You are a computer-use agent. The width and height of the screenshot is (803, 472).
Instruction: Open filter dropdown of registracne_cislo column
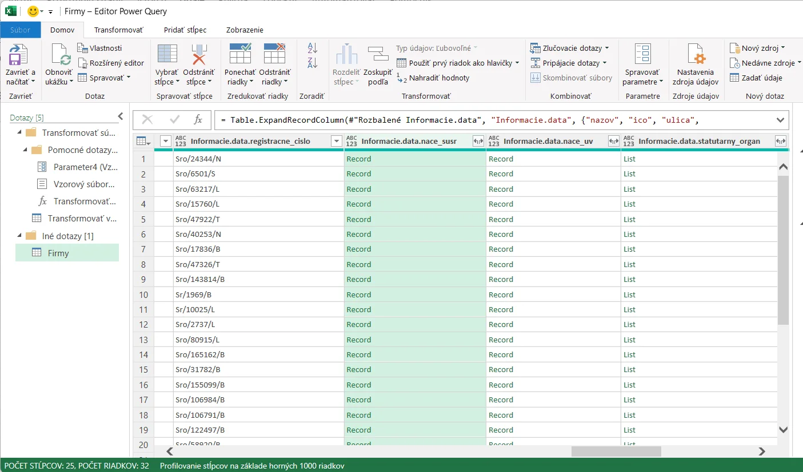pyautogui.click(x=336, y=141)
